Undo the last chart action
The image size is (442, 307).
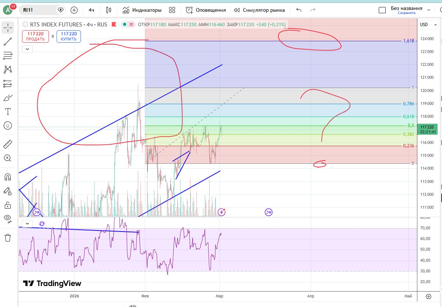[x=299, y=10]
